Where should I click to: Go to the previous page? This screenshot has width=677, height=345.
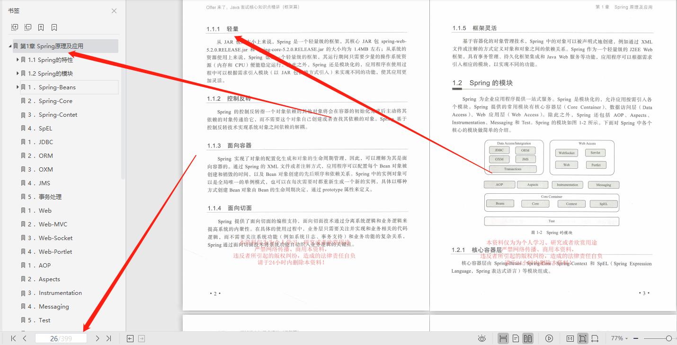pos(25,338)
